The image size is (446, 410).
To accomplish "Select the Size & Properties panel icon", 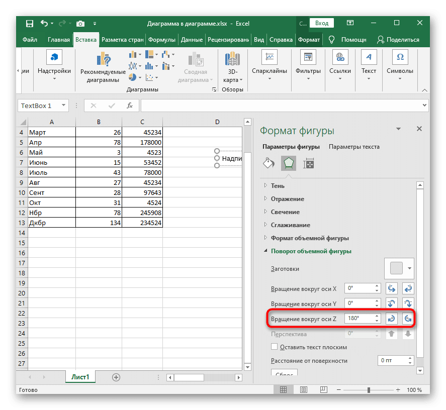I will (308, 163).
